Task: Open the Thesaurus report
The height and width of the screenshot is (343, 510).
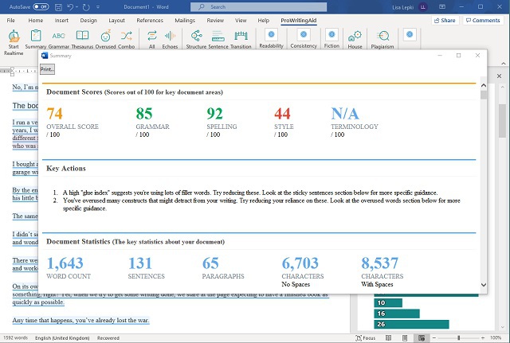Action: (x=82, y=39)
